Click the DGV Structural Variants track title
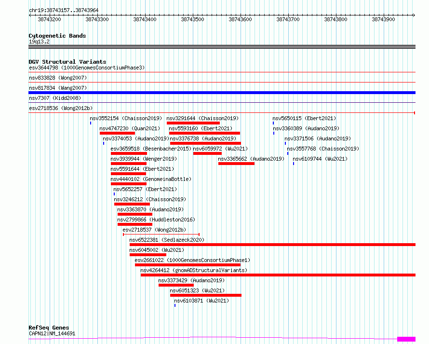Viewport: 429px width, 344px height. (x=67, y=62)
